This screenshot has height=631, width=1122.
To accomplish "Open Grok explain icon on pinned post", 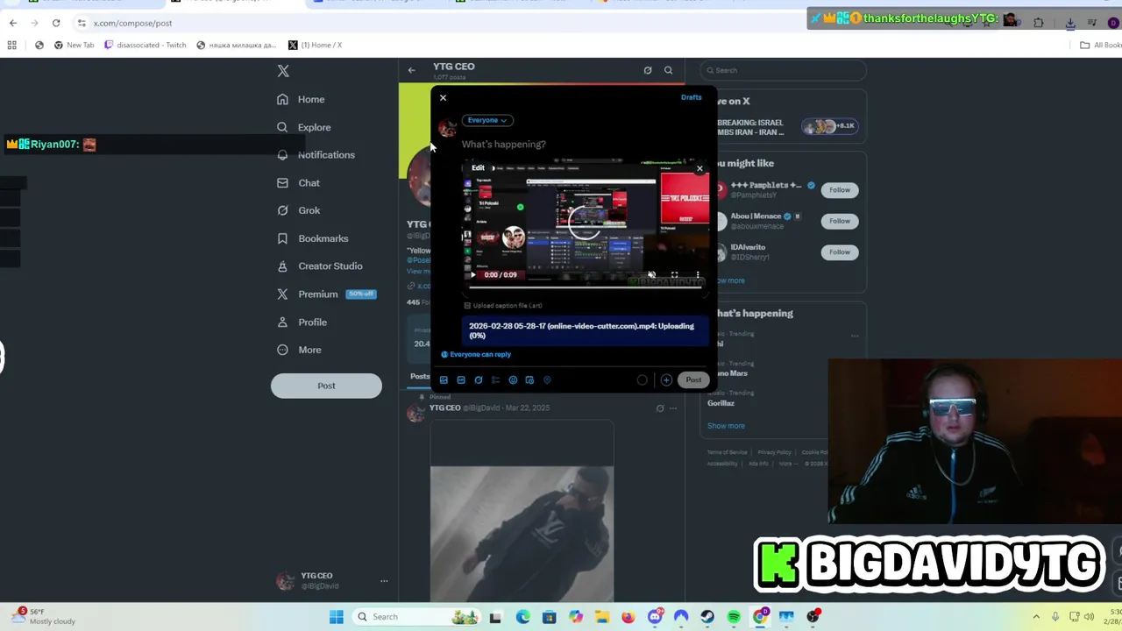I will (660, 408).
